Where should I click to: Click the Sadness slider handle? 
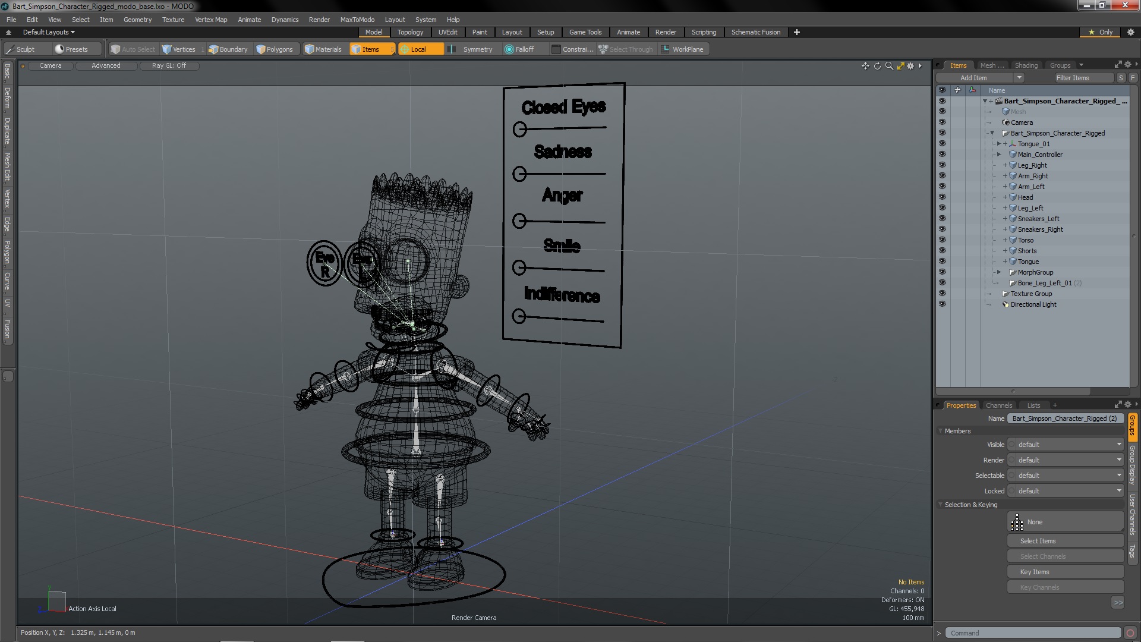pyautogui.click(x=520, y=174)
